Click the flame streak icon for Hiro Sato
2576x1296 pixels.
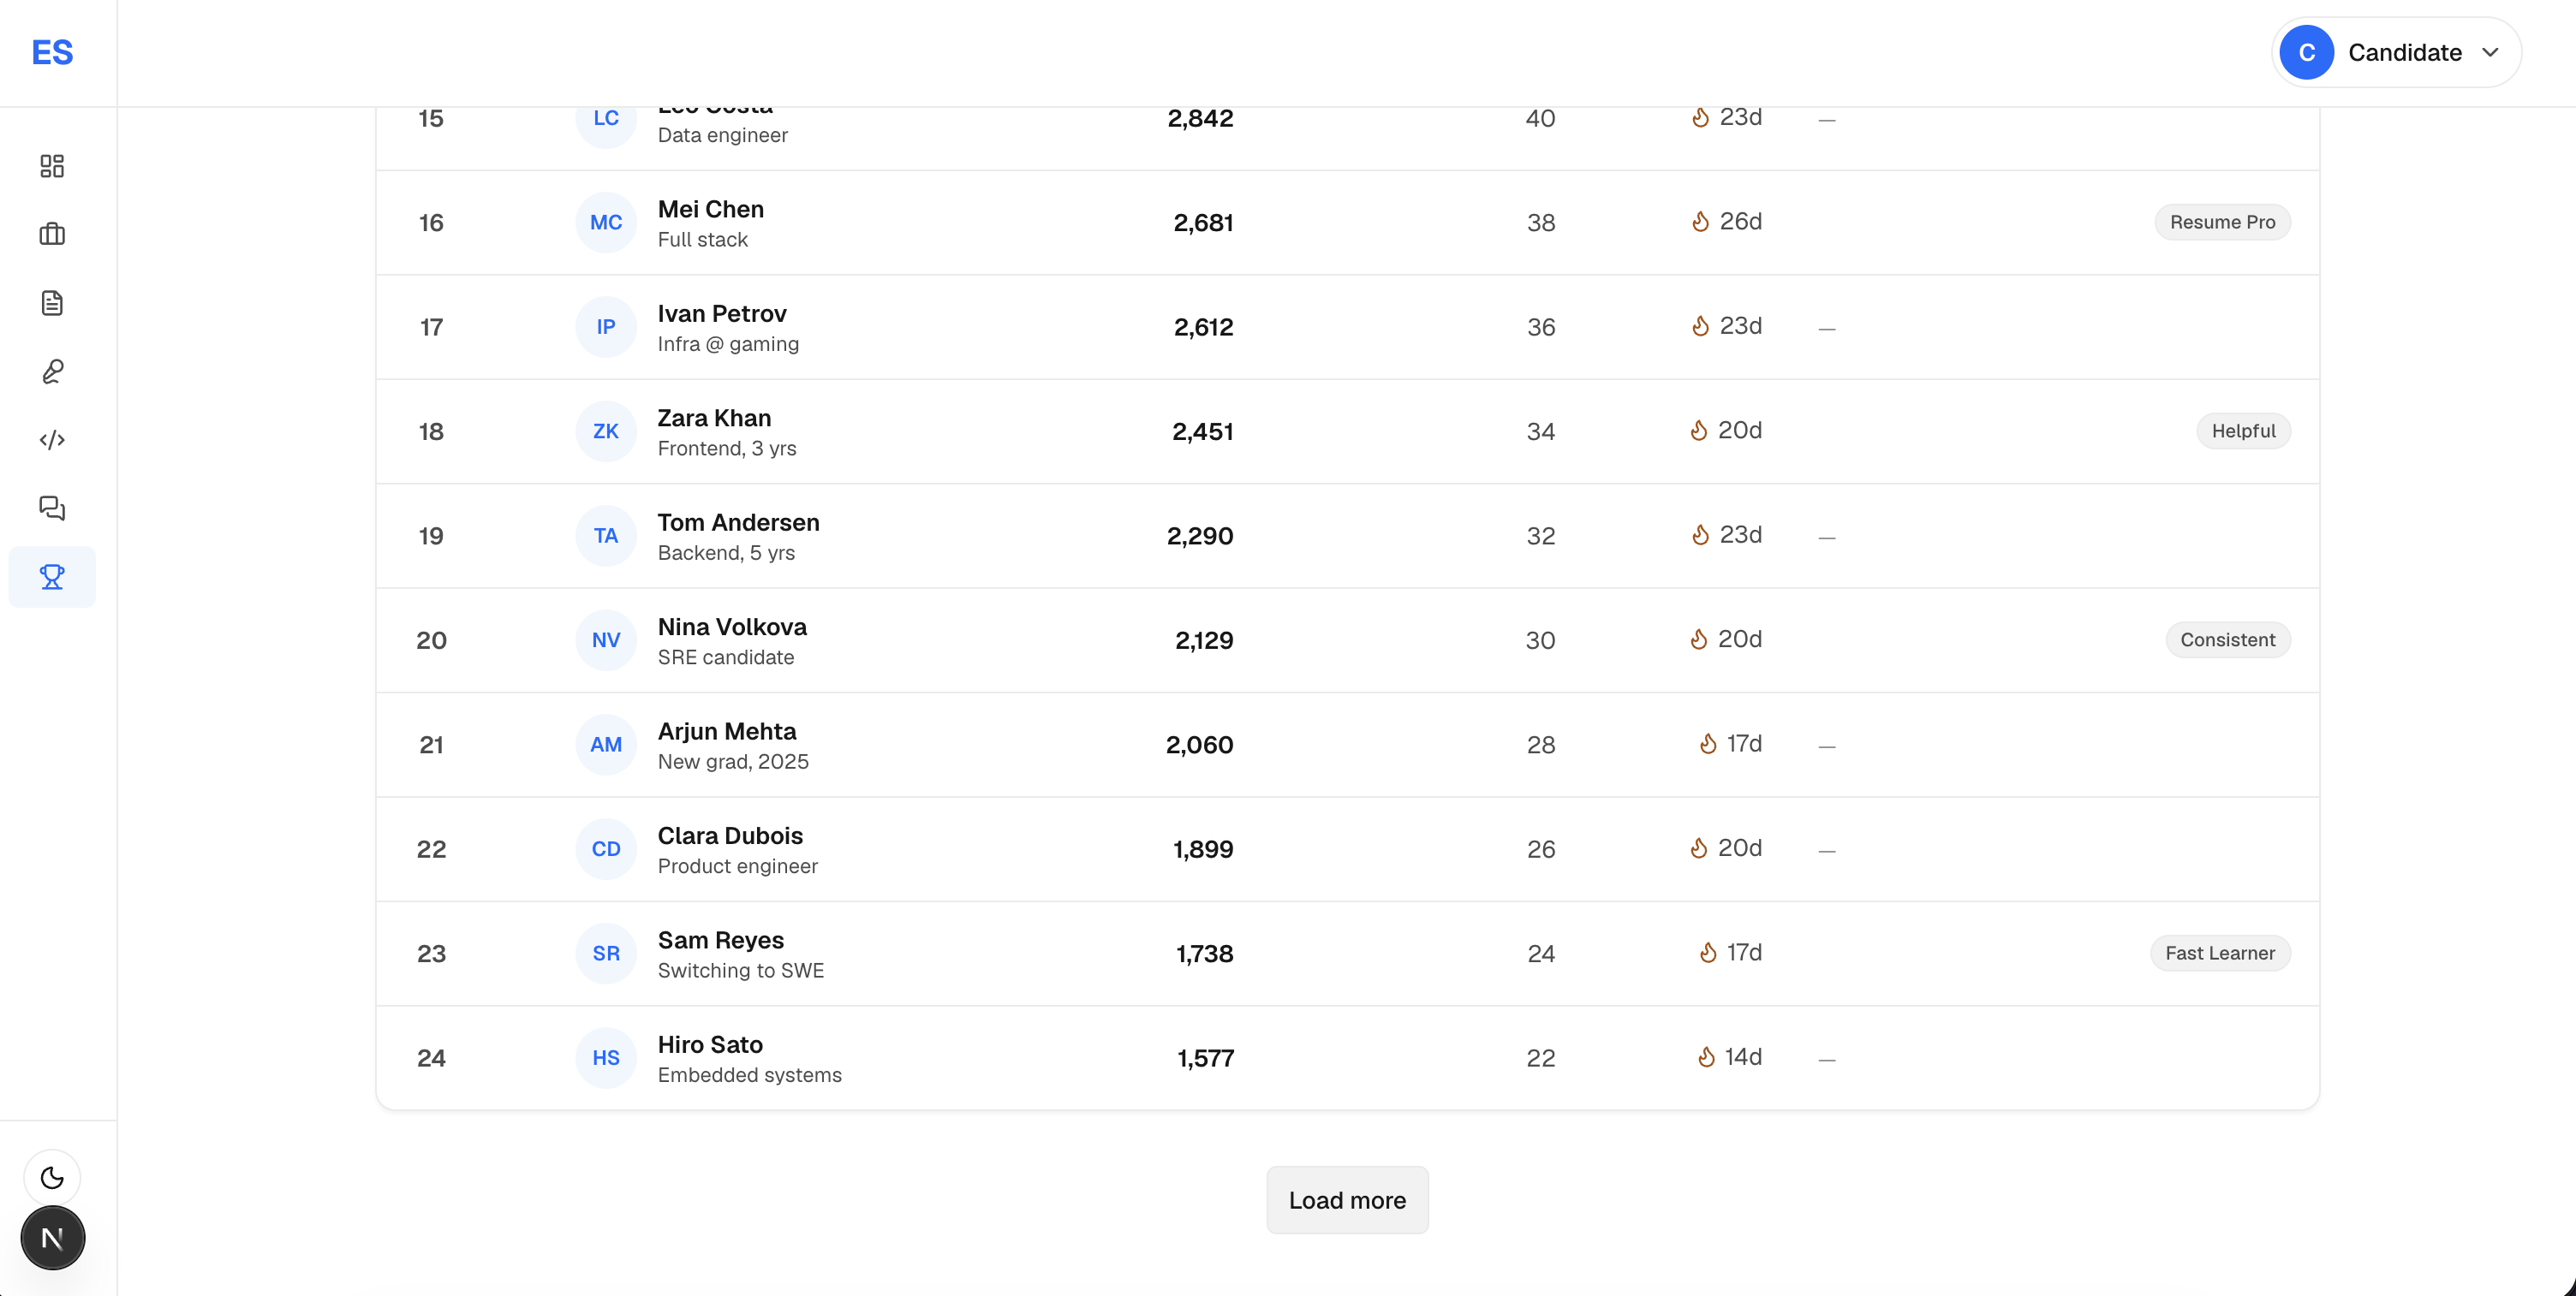coord(1706,1056)
